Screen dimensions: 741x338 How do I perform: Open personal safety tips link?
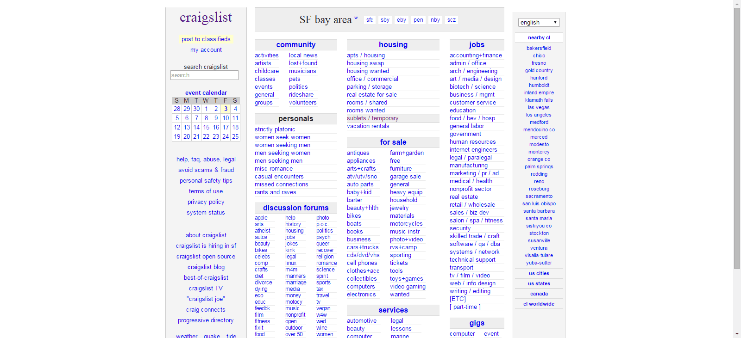click(x=206, y=181)
